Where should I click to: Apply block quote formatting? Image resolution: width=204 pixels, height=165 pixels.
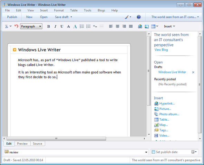point(95,26)
